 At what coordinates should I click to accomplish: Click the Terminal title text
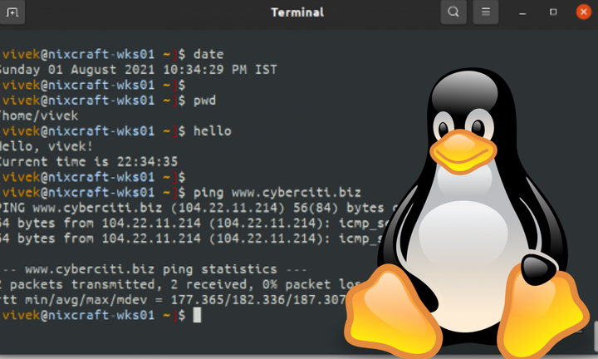tap(297, 12)
